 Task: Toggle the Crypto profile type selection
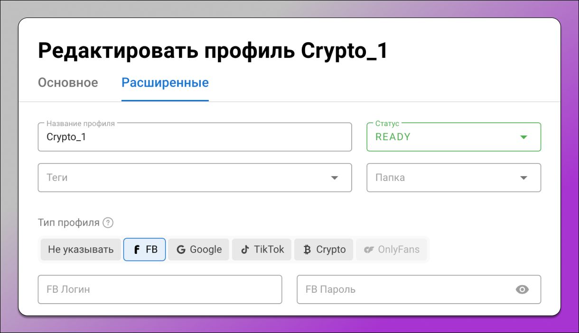tap(324, 249)
